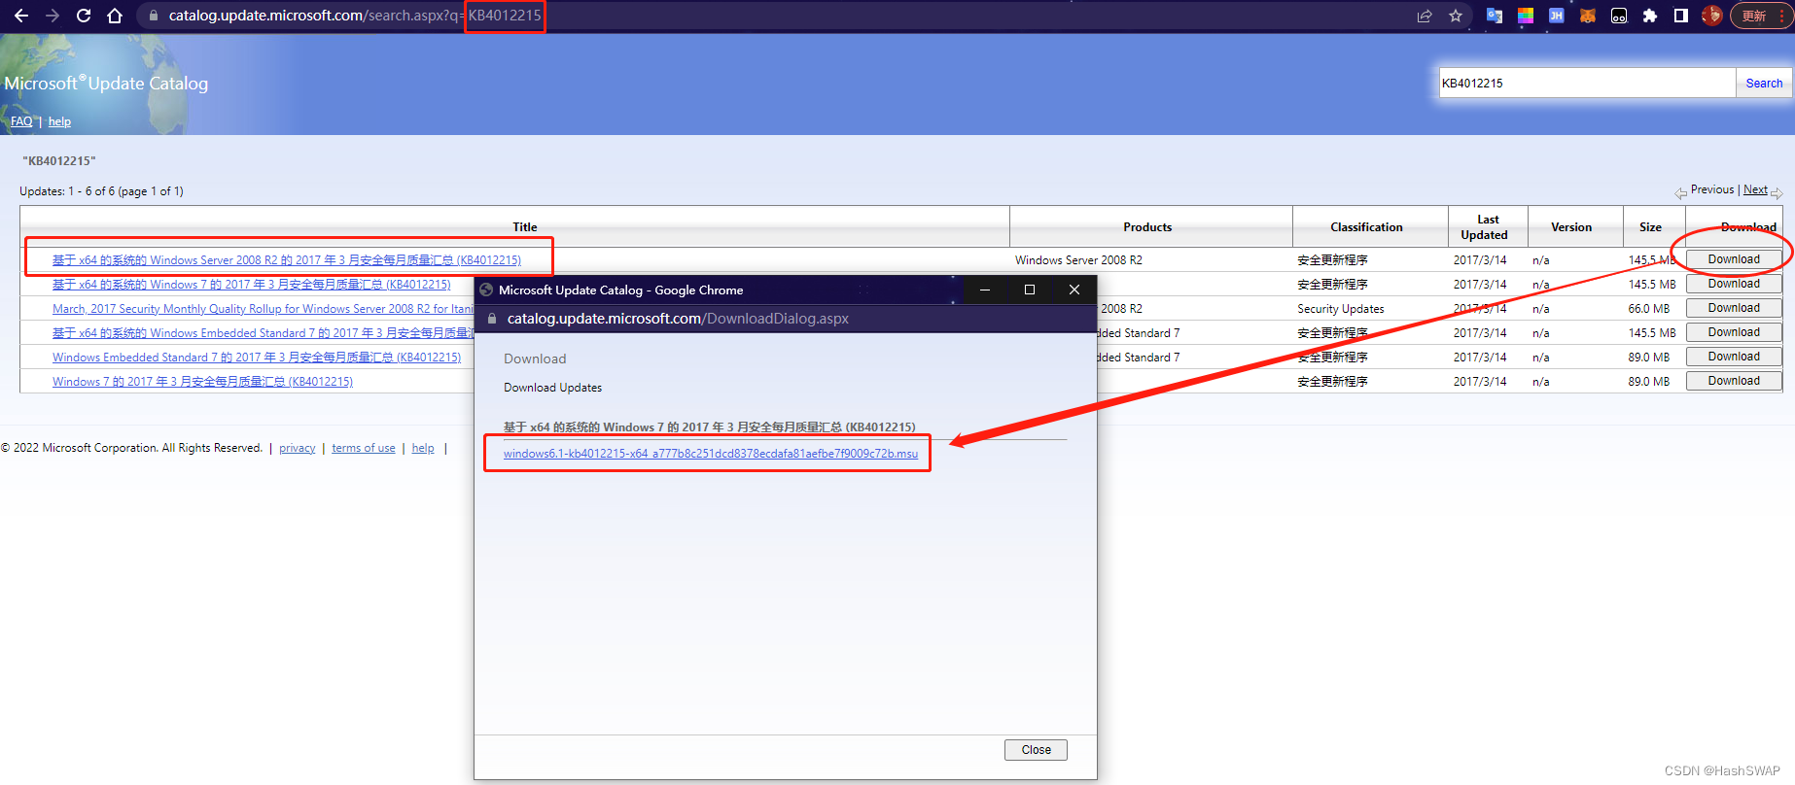
Task: Open the privacy footer link
Action: pyautogui.click(x=297, y=448)
